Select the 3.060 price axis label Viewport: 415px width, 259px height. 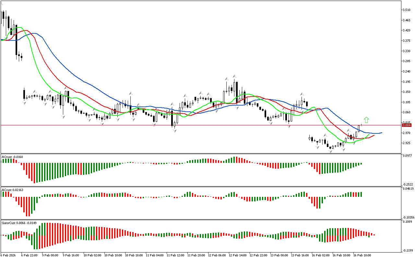(x=407, y=112)
